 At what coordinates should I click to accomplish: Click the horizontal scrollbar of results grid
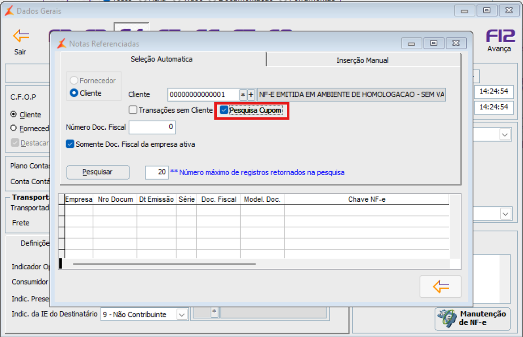click(x=165, y=264)
